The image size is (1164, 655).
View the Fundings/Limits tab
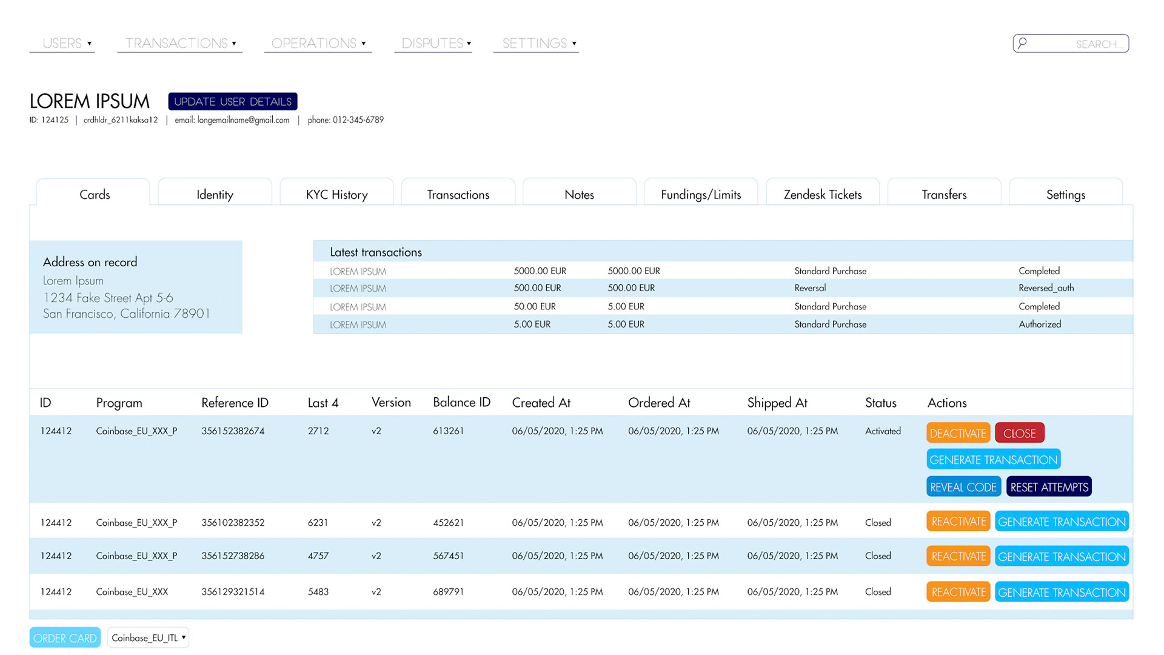701,194
